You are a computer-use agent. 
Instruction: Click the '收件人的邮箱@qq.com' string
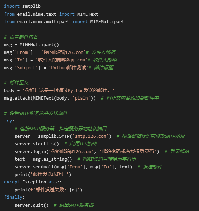(x=62, y=60)
